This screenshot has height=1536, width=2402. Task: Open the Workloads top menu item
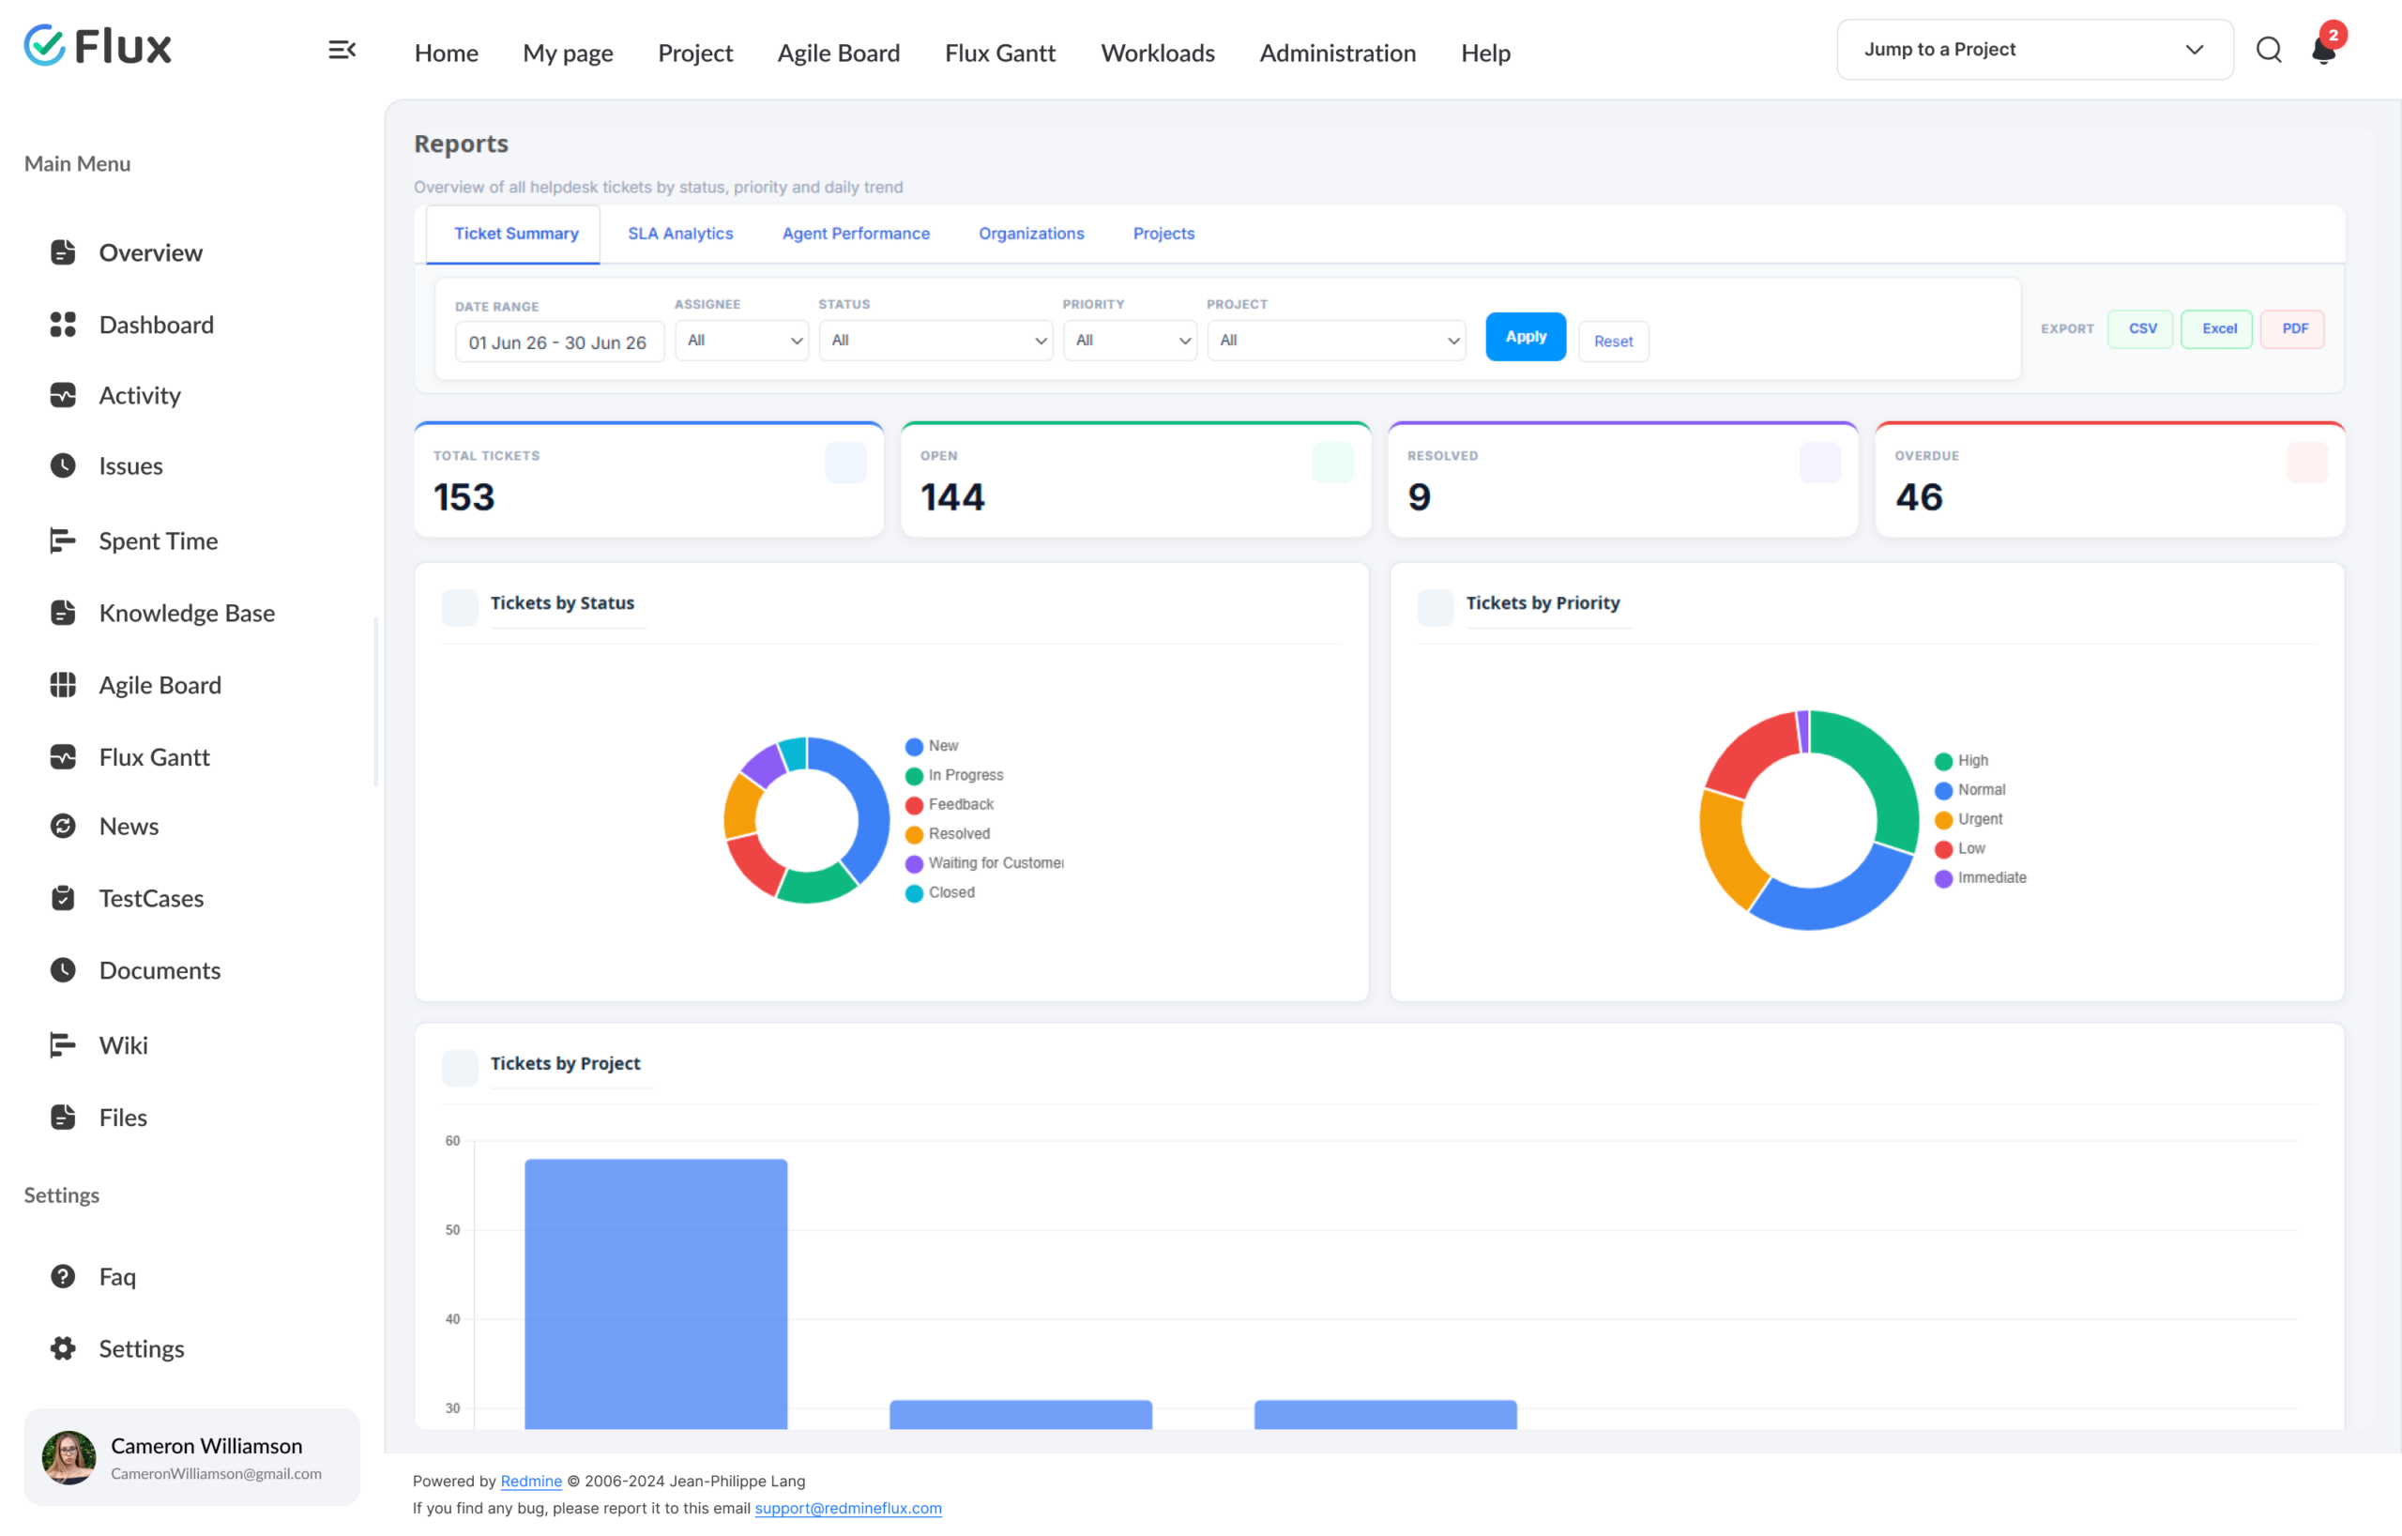pyautogui.click(x=1157, y=53)
